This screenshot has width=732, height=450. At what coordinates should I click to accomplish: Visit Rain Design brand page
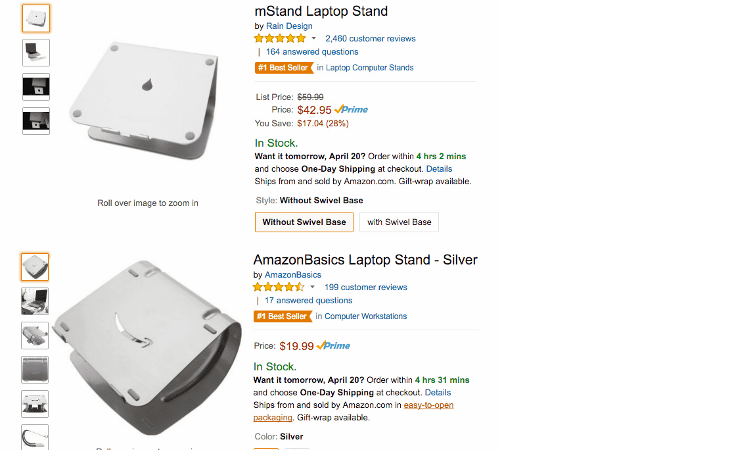click(x=289, y=26)
